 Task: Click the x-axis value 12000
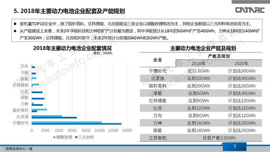tap(113, 130)
